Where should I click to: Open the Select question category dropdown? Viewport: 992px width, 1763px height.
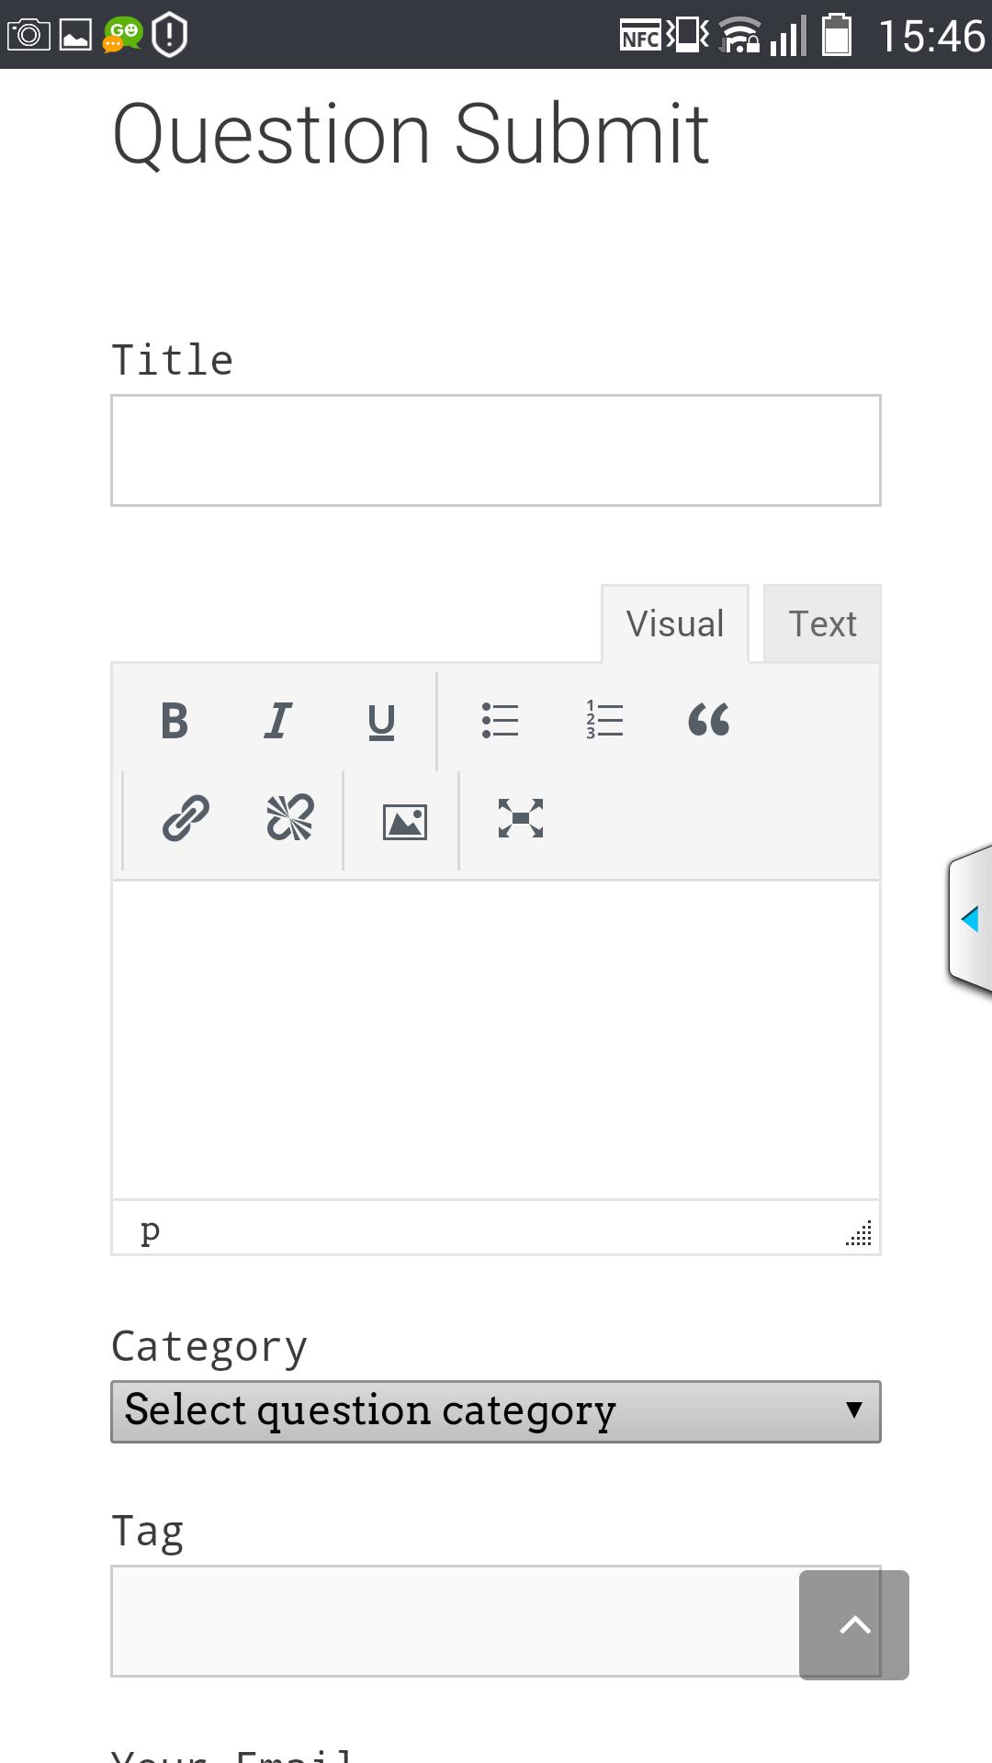click(x=496, y=1411)
